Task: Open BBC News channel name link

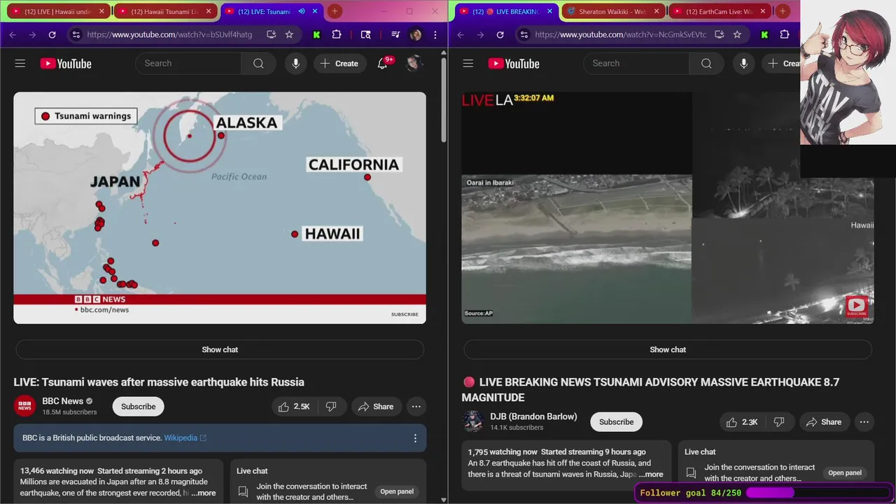Action: [63, 401]
